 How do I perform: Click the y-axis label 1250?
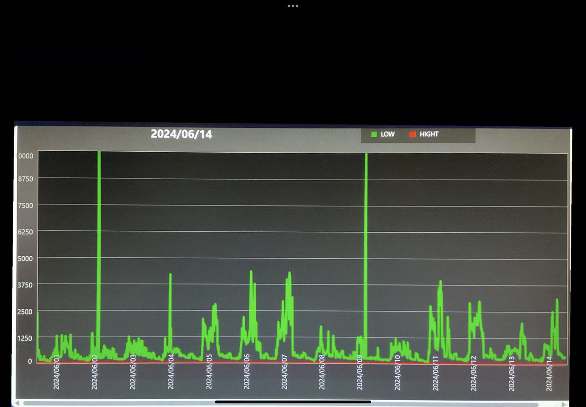(x=25, y=338)
